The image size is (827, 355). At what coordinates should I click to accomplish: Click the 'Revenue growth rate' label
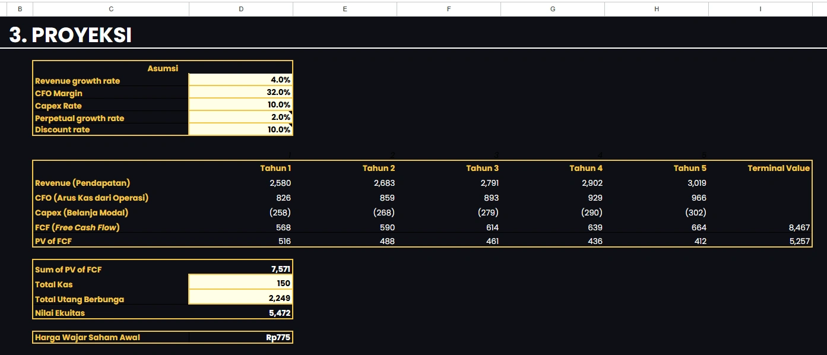coord(77,81)
